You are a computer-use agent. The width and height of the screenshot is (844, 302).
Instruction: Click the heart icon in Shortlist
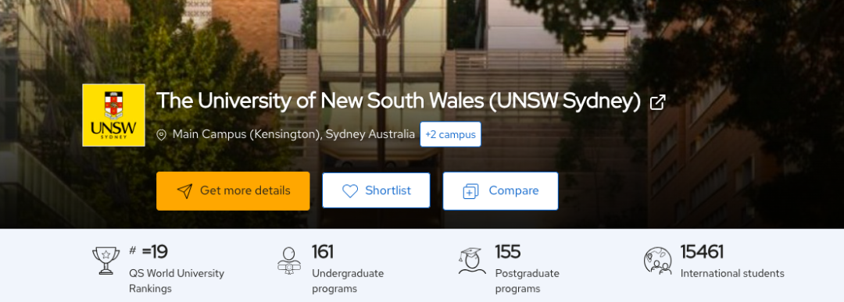point(350,190)
